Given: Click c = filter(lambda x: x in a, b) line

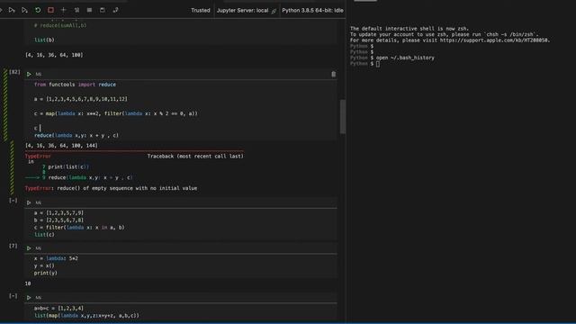Looking at the screenshot, I should (x=79, y=228).
